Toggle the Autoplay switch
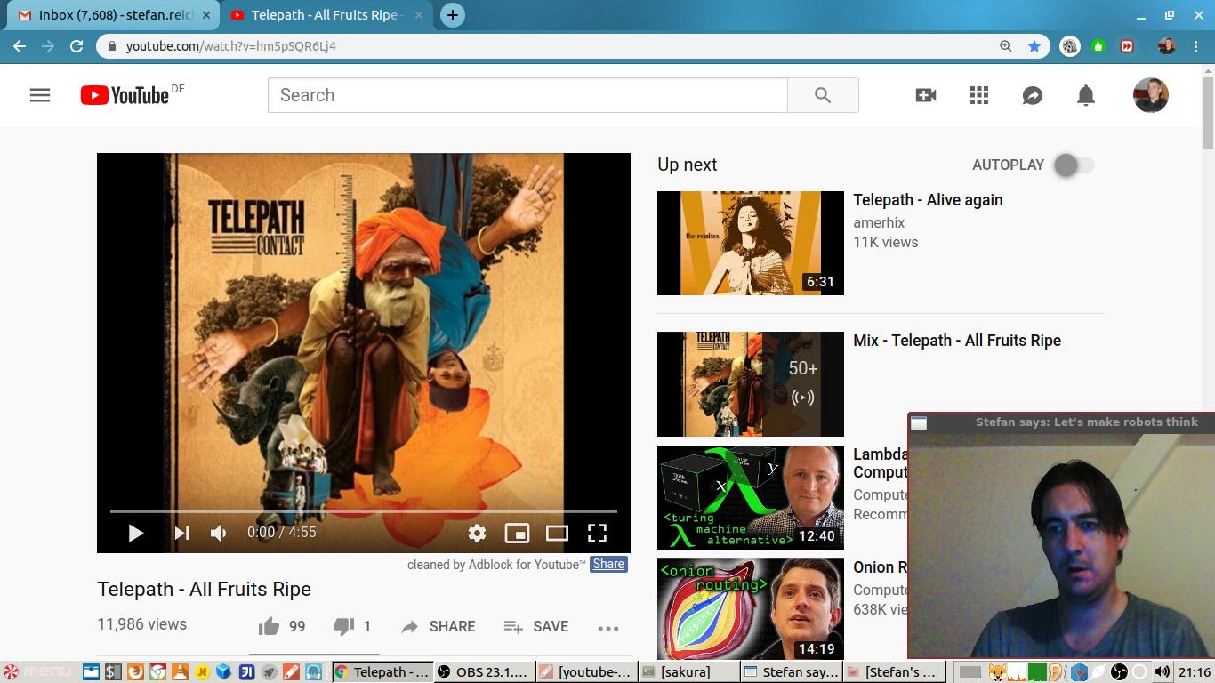Screen dimensions: 1215x683 [x=1074, y=165]
